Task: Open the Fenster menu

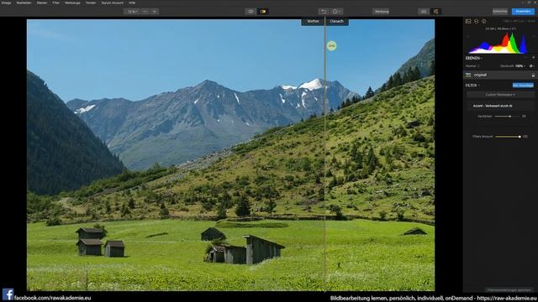Action: [91, 3]
